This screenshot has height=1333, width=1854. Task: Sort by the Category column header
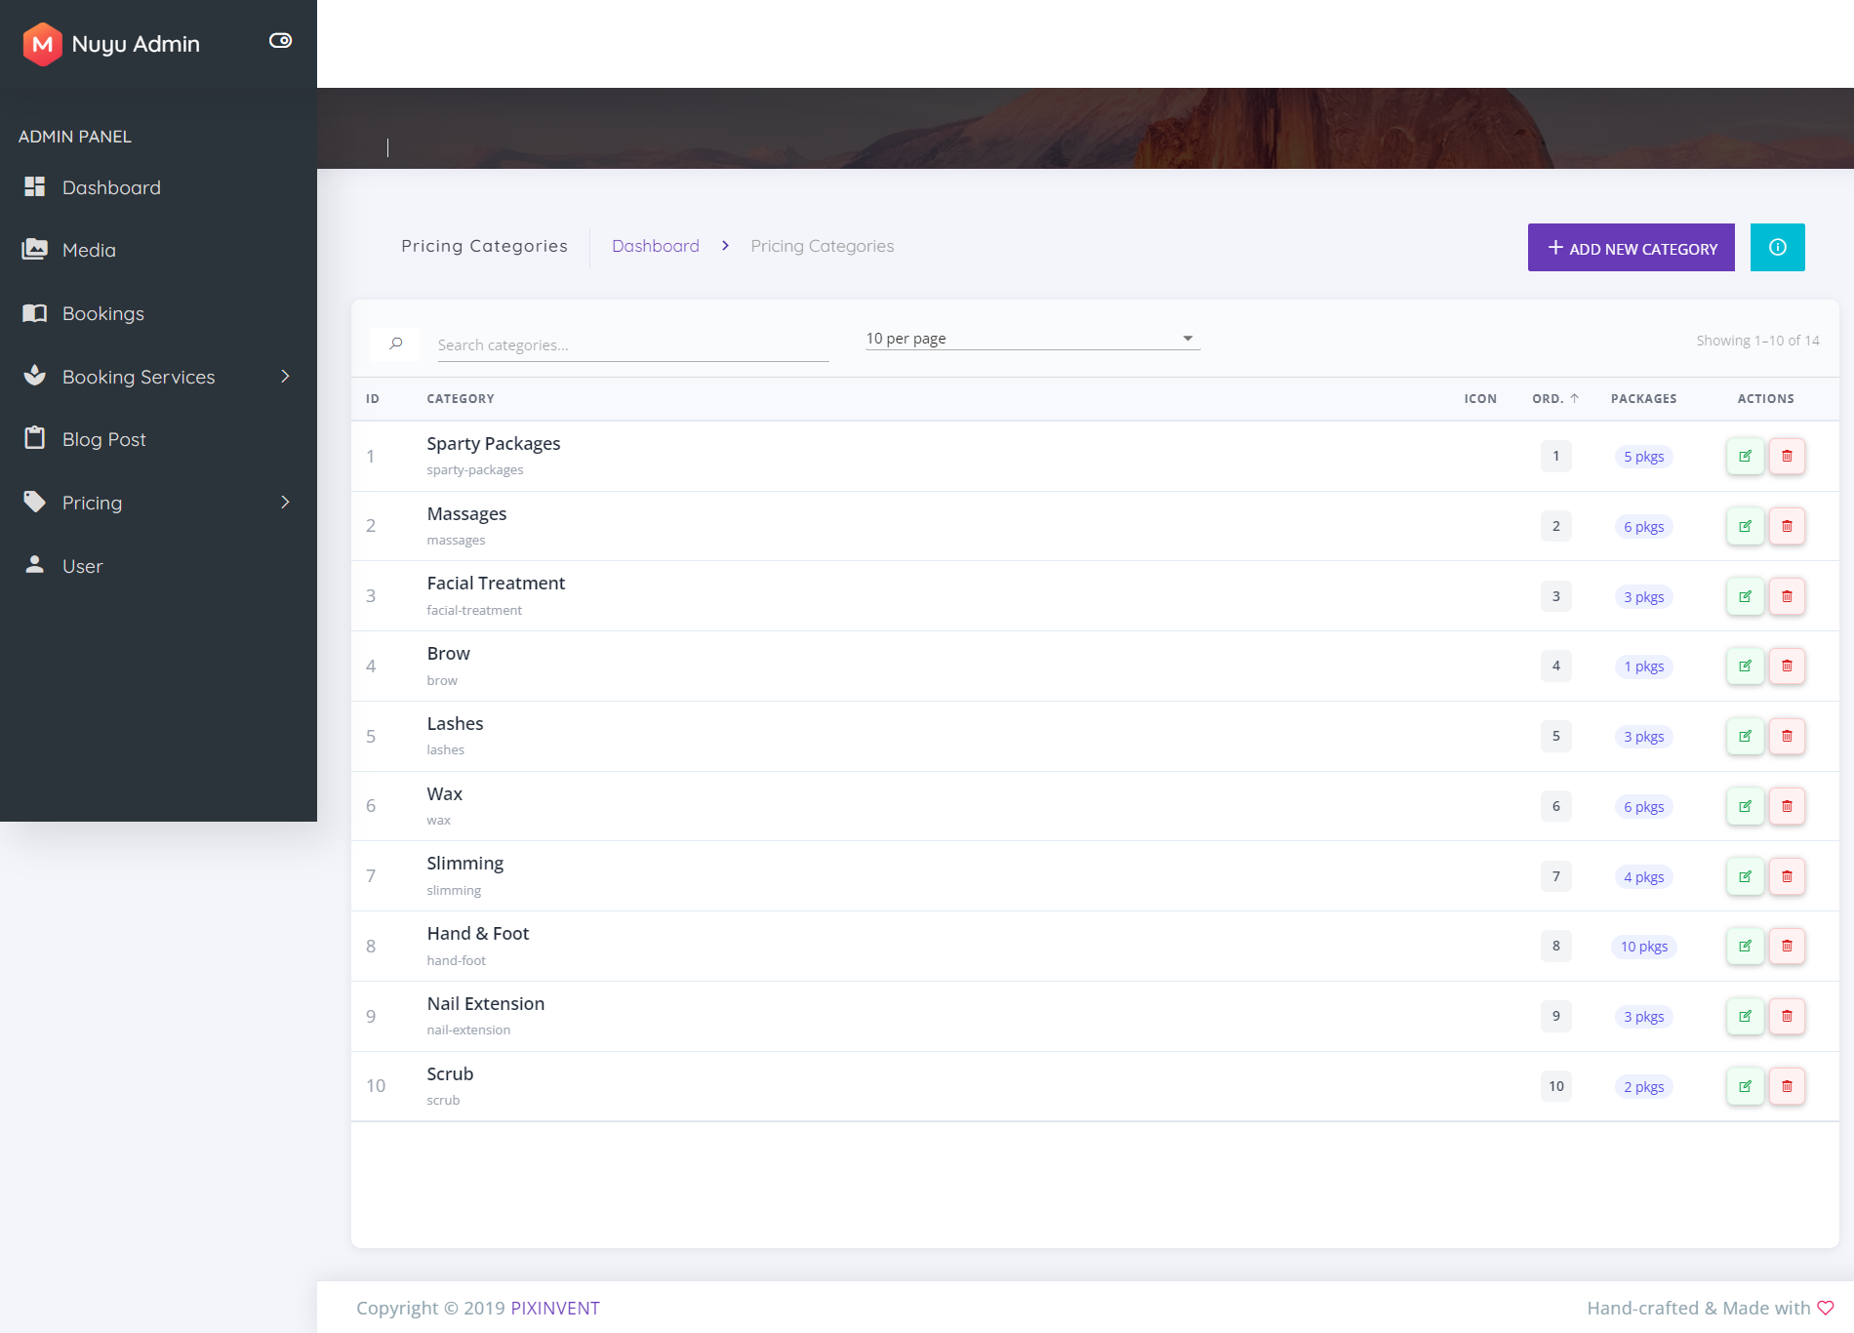point(461,399)
